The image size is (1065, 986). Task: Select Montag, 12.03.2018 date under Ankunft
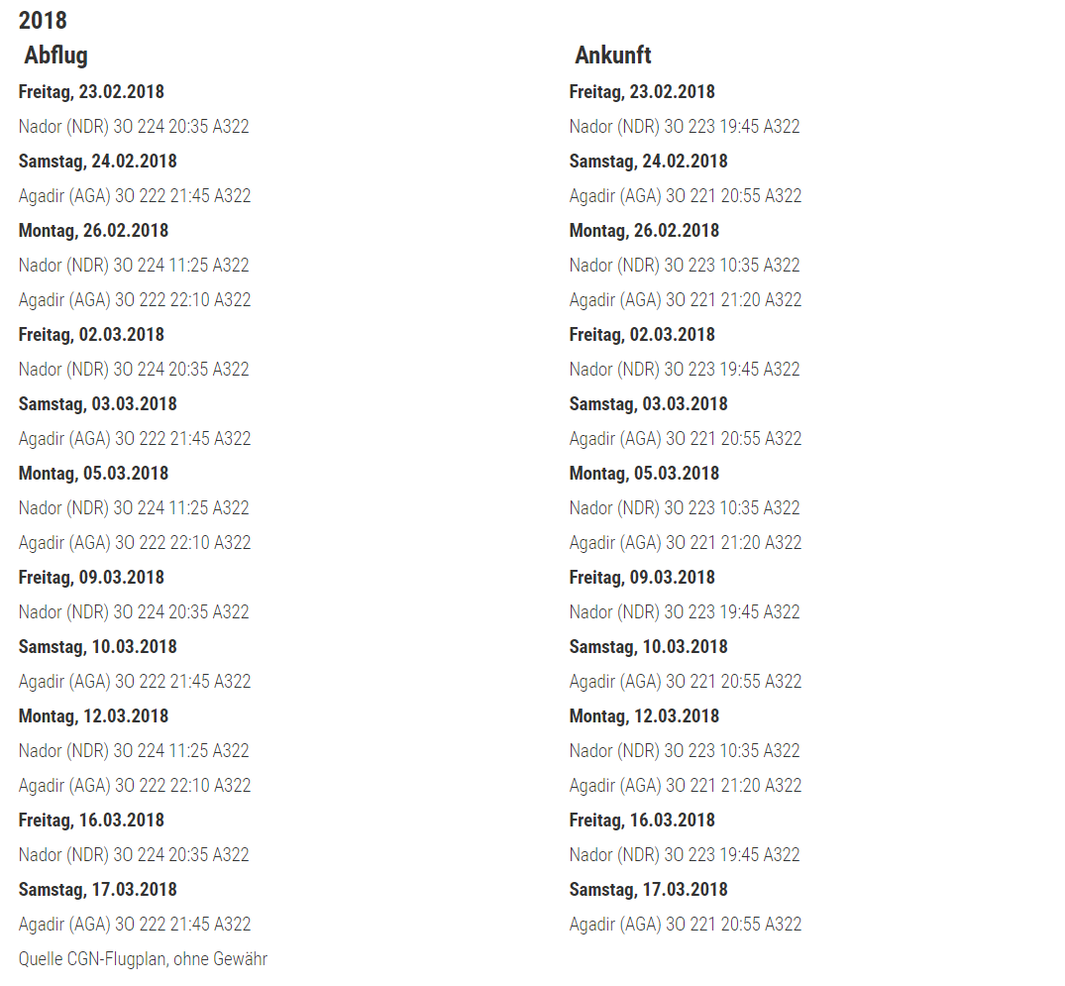[x=644, y=716]
